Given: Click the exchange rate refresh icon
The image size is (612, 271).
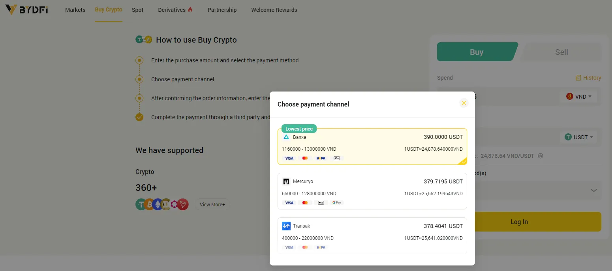Looking at the screenshot, I should [x=541, y=156].
